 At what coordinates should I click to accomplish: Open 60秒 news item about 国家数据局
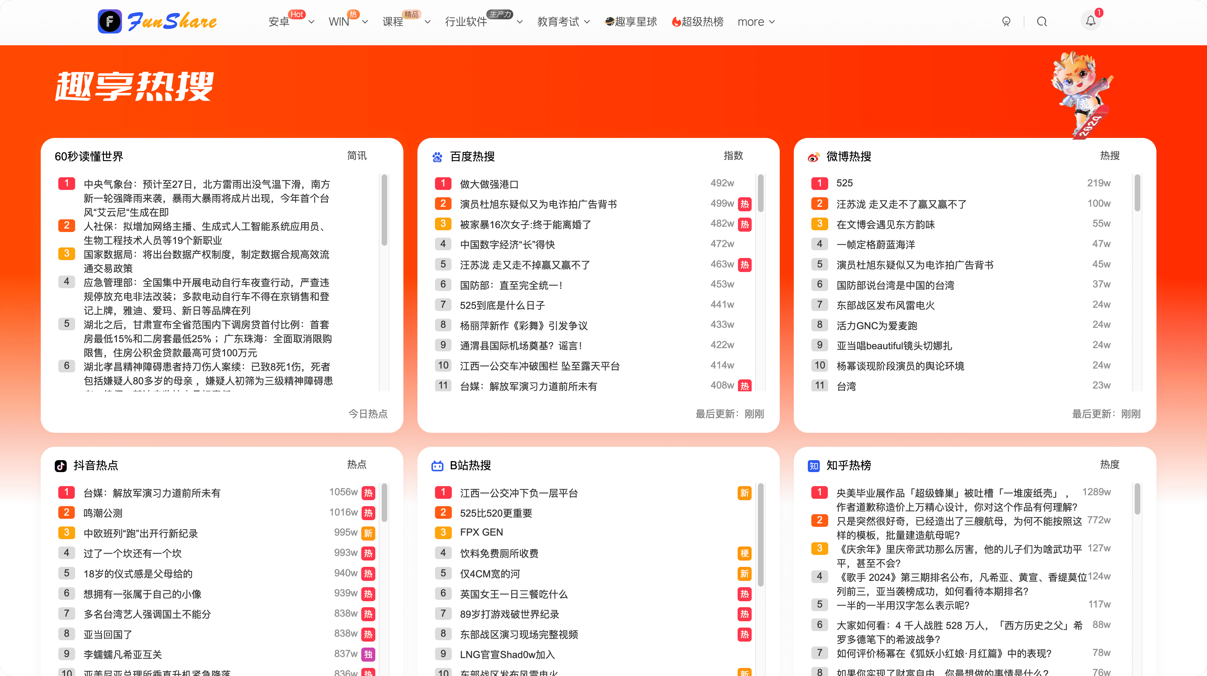tap(207, 261)
